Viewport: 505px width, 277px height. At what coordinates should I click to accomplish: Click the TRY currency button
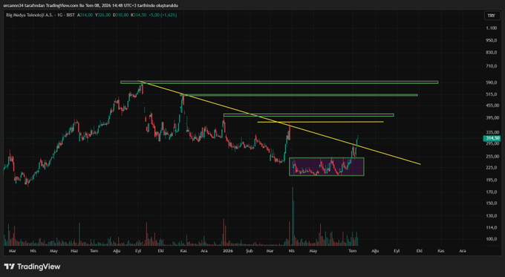[x=492, y=16]
